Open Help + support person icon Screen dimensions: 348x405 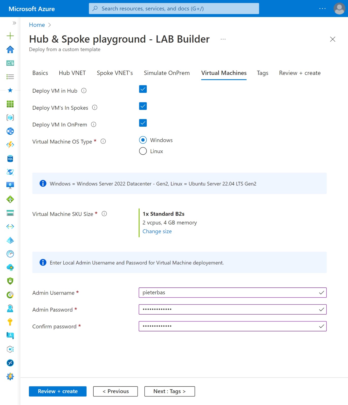tap(10, 308)
